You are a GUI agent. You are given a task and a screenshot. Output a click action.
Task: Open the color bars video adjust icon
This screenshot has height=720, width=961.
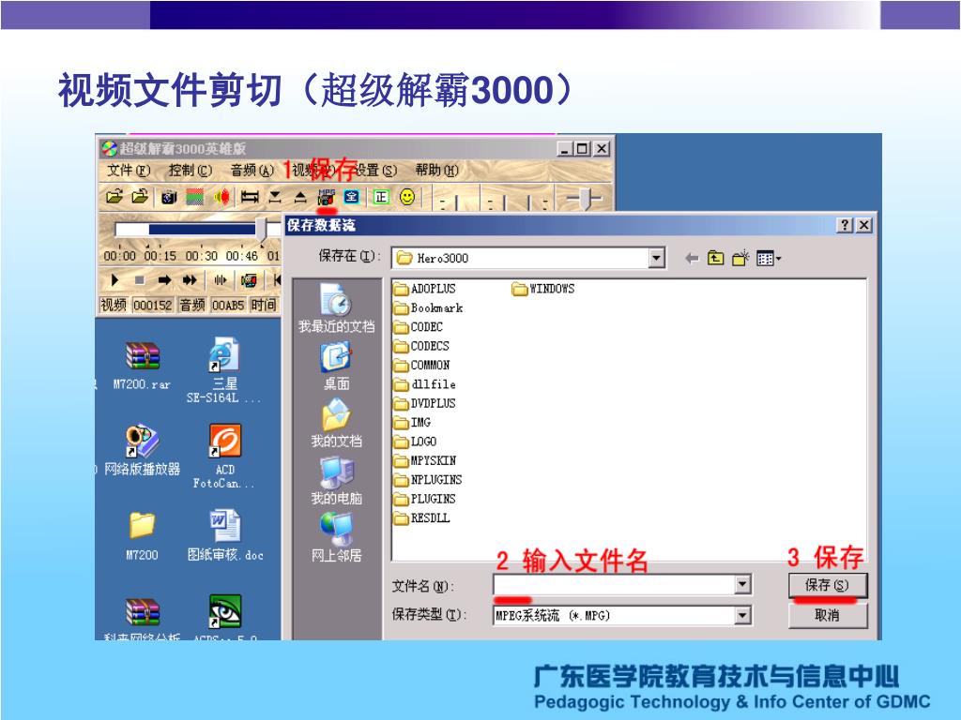tap(195, 197)
